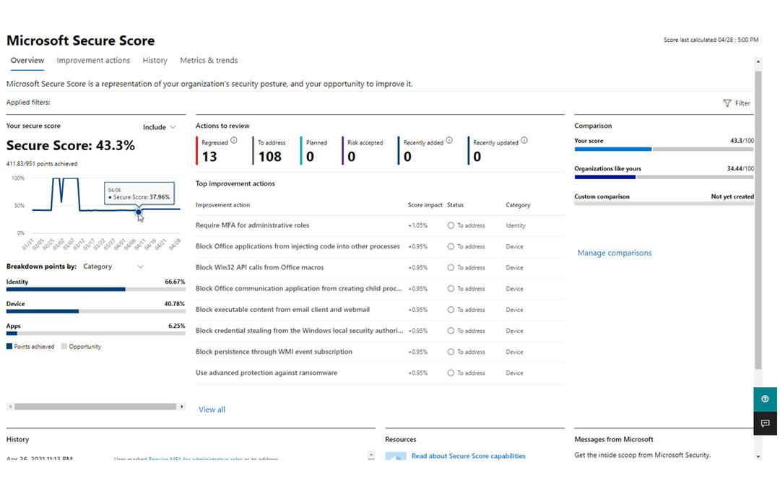Click the chart panel scroll right arrow
The height and width of the screenshot is (491, 780).
point(181,407)
